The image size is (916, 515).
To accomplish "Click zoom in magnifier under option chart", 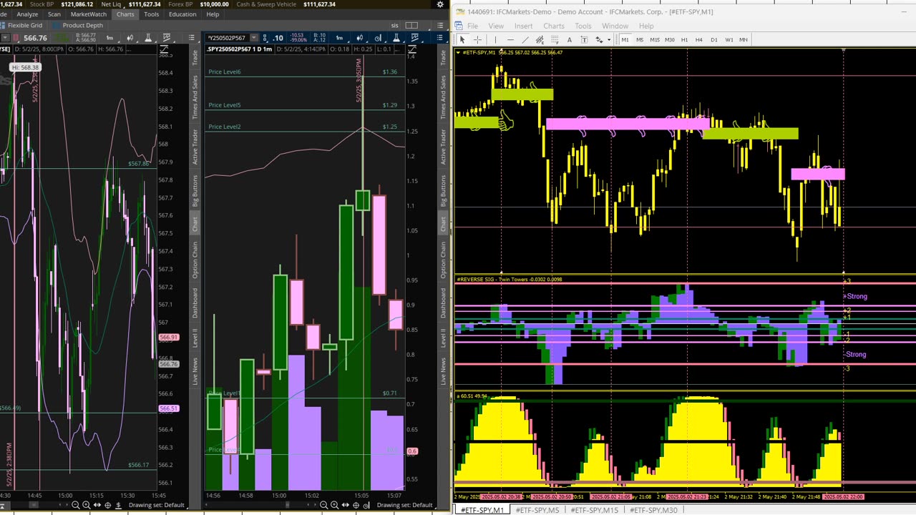I will [334, 505].
